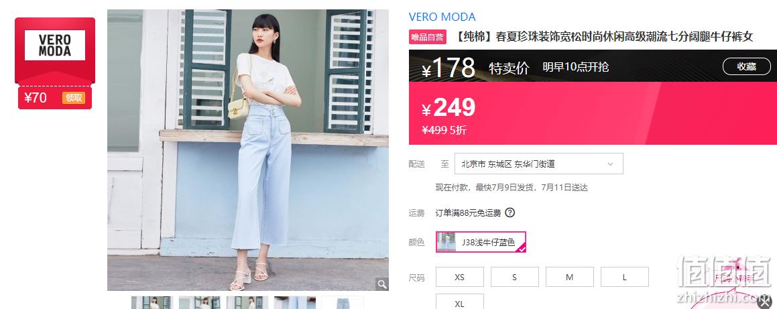Open the main product model photo
The height and width of the screenshot is (309, 777).
pyautogui.click(x=248, y=150)
